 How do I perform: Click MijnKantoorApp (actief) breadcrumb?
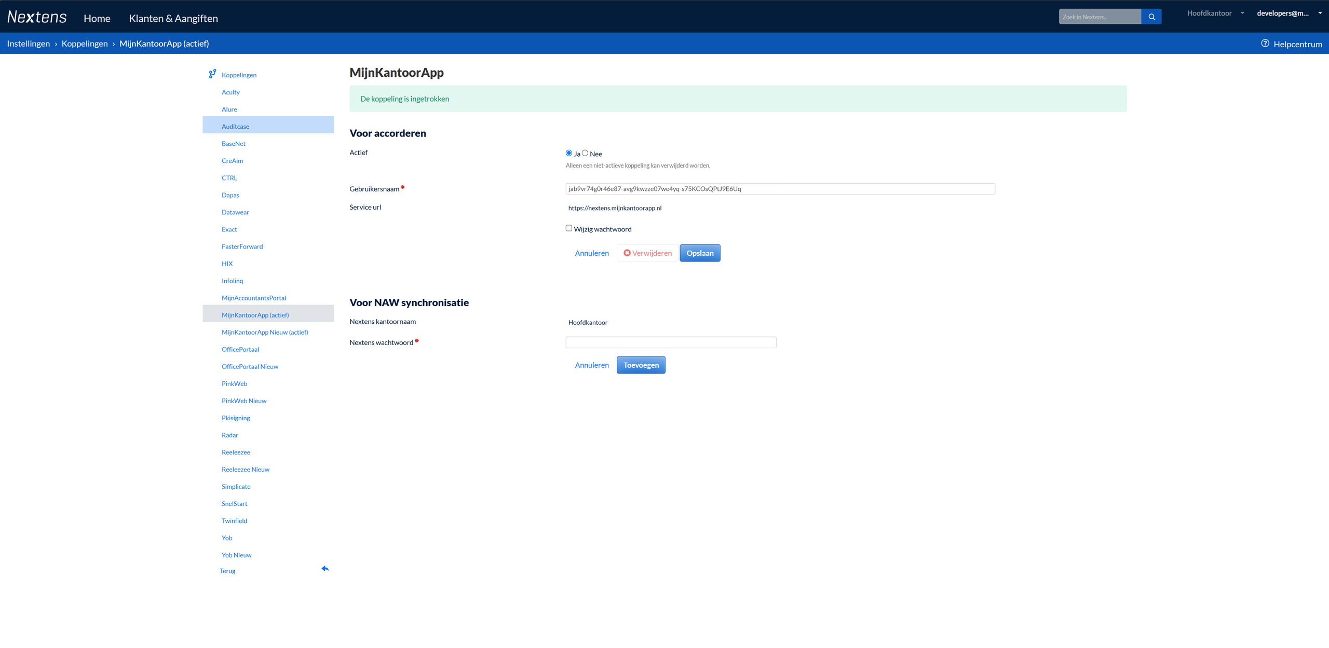[x=164, y=44]
